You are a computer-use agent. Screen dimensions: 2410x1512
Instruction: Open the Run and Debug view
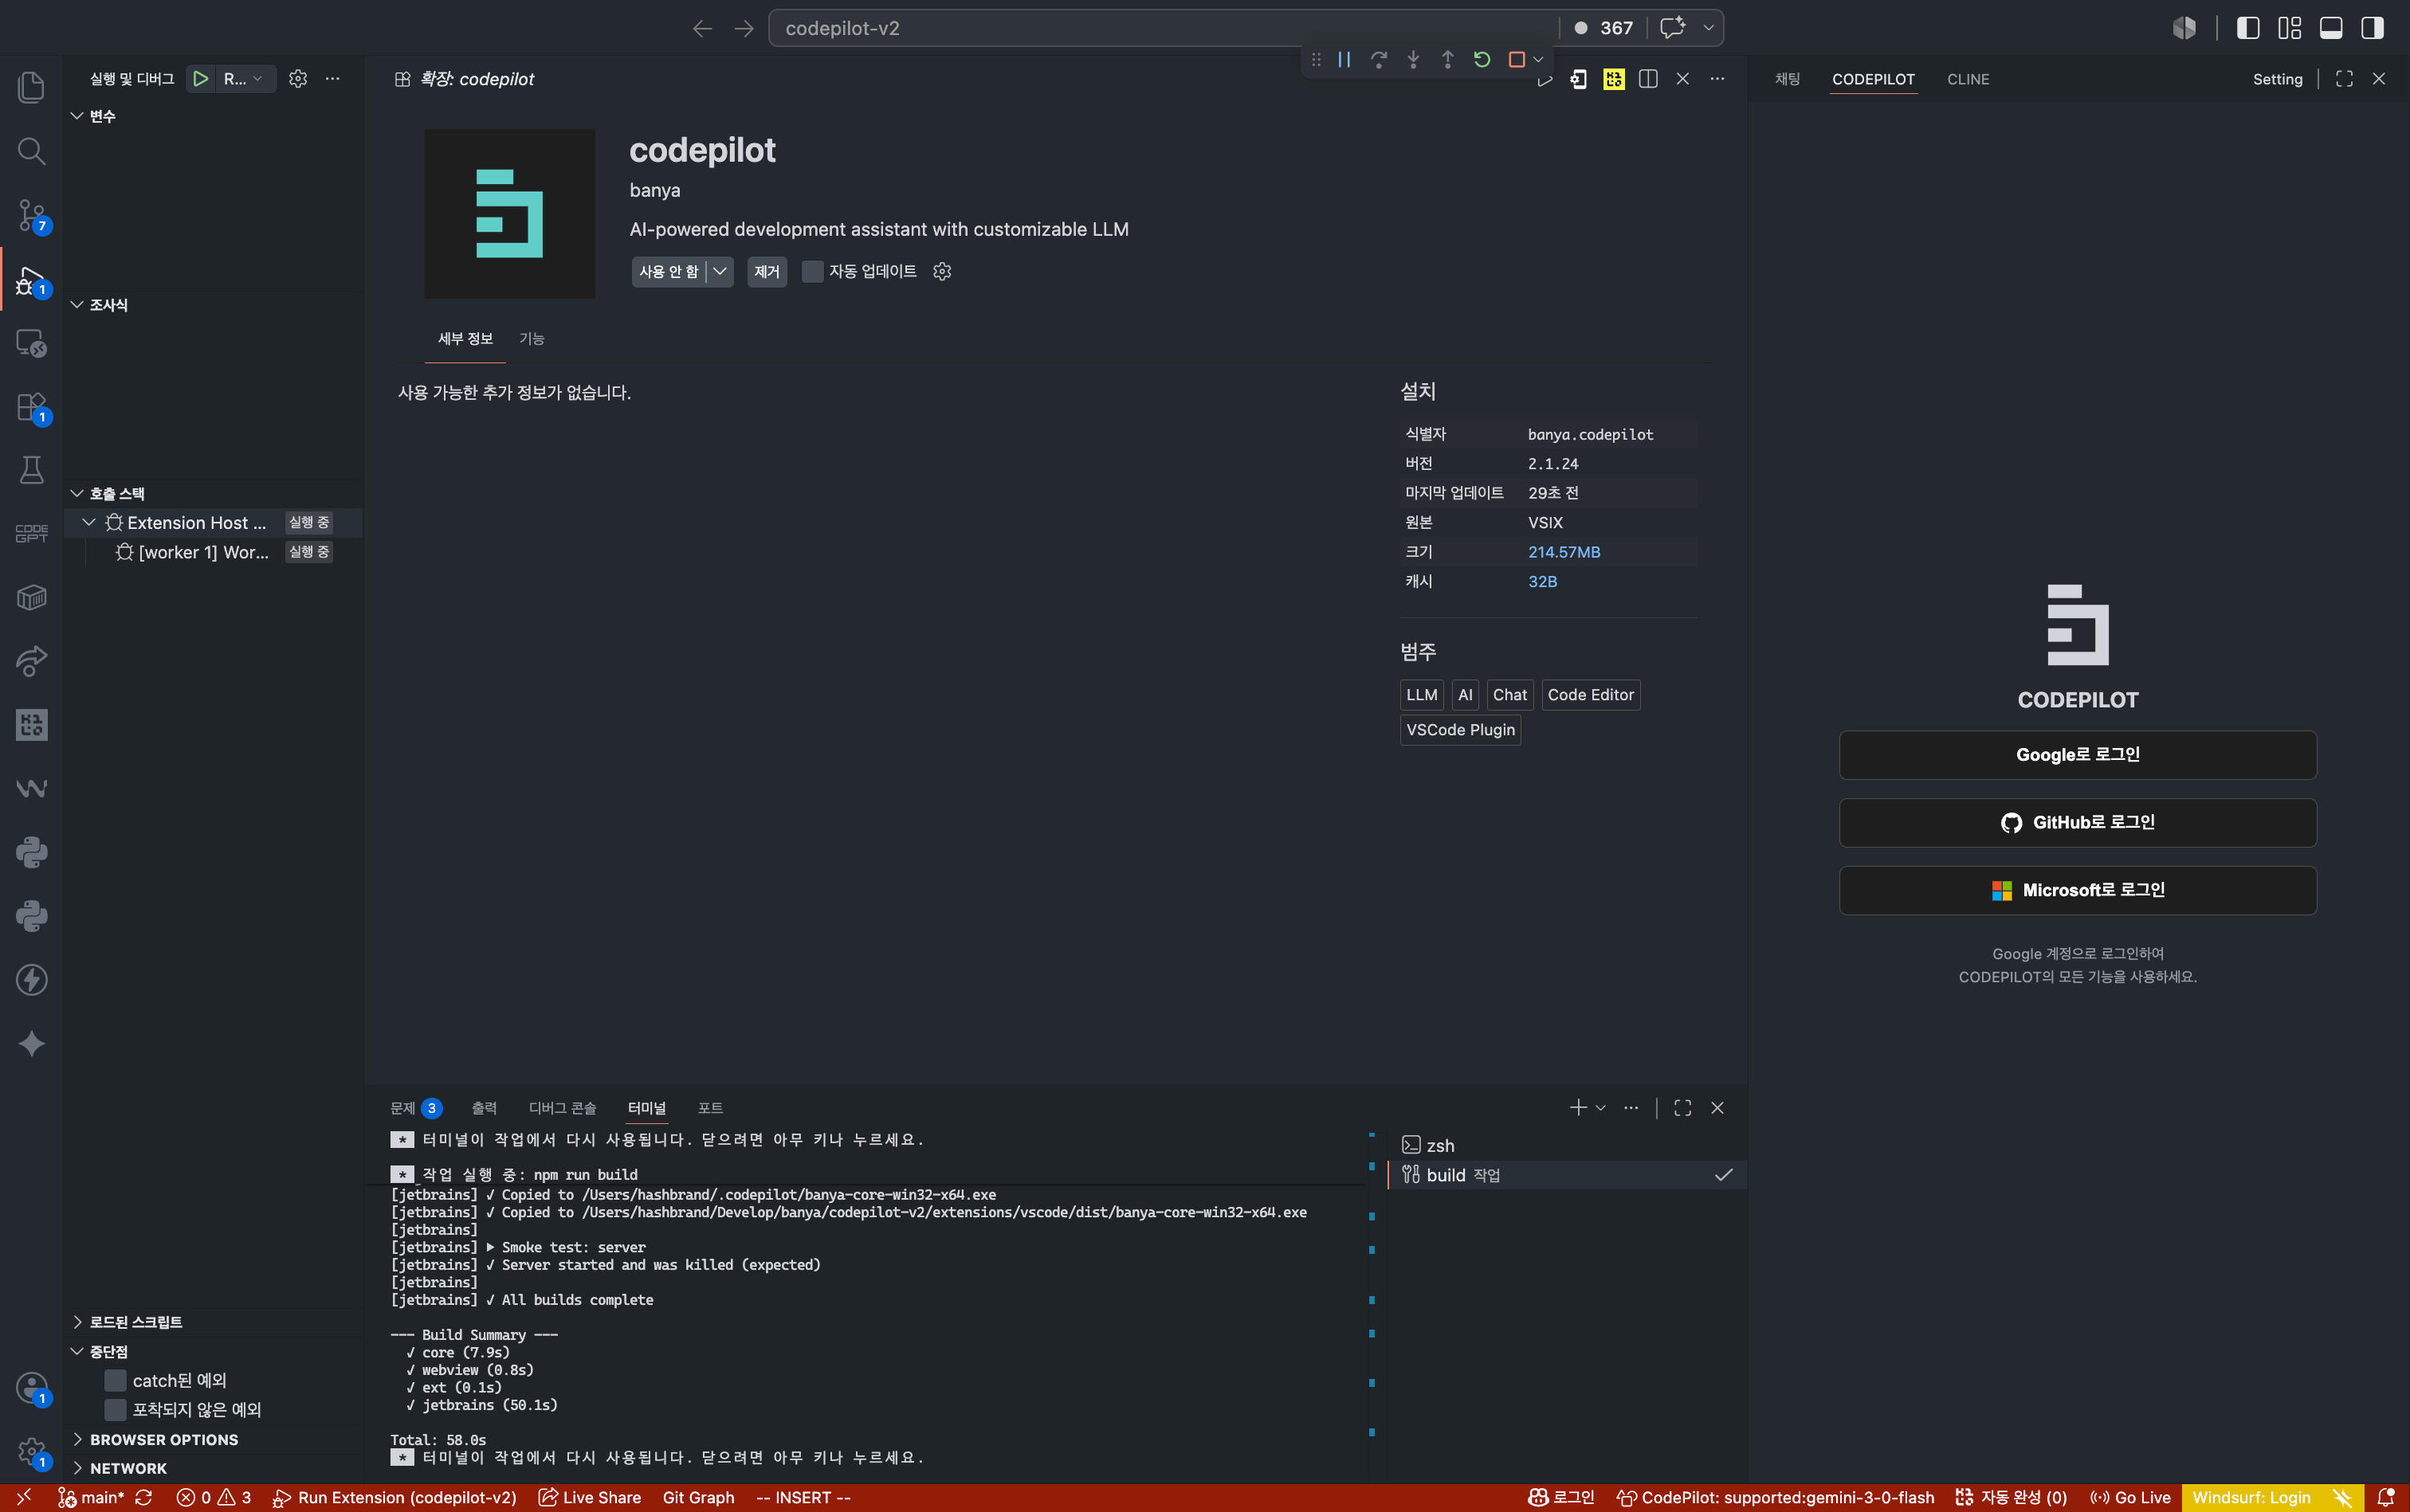[x=31, y=280]
